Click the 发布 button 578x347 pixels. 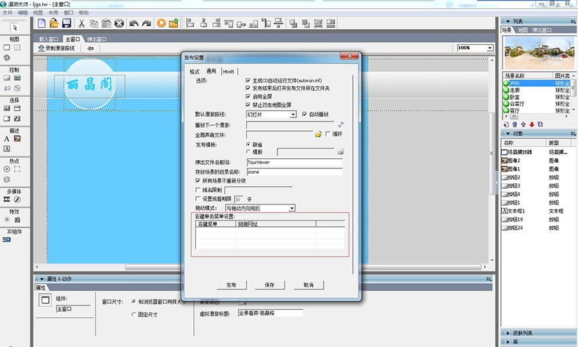[231, 285]
